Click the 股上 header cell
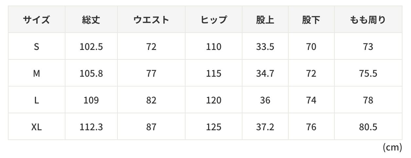This screenshot has height=158, width=411. pos(265,20)
